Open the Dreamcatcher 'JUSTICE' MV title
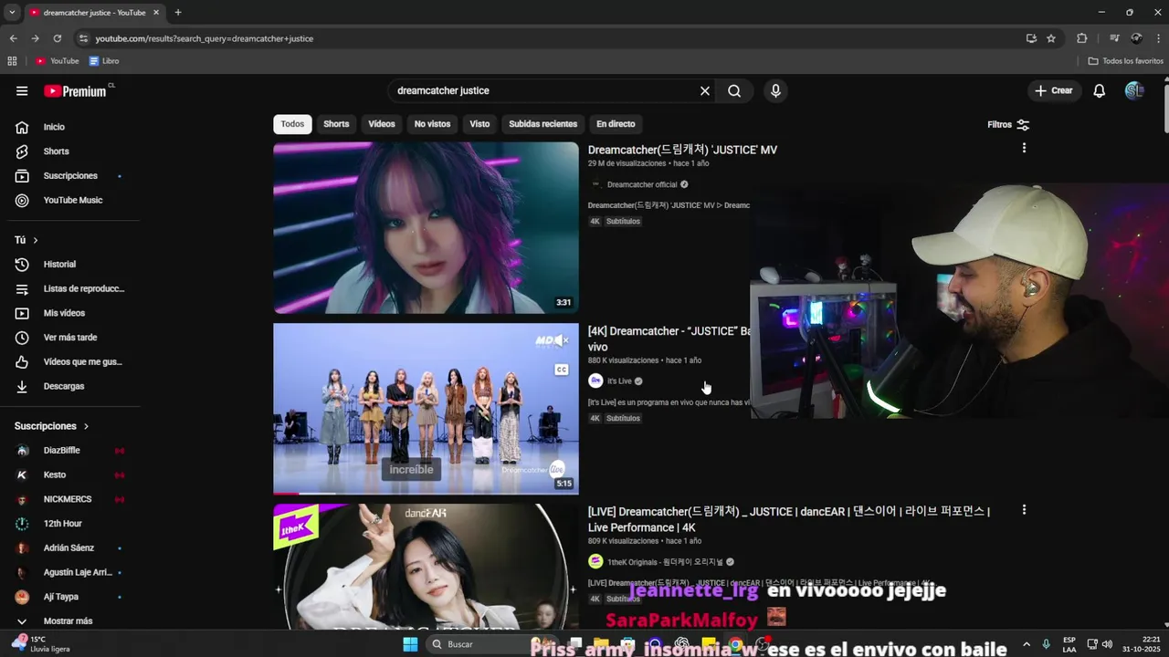Viewport: 1169px width, 657px height. click(x=682, y=150)
